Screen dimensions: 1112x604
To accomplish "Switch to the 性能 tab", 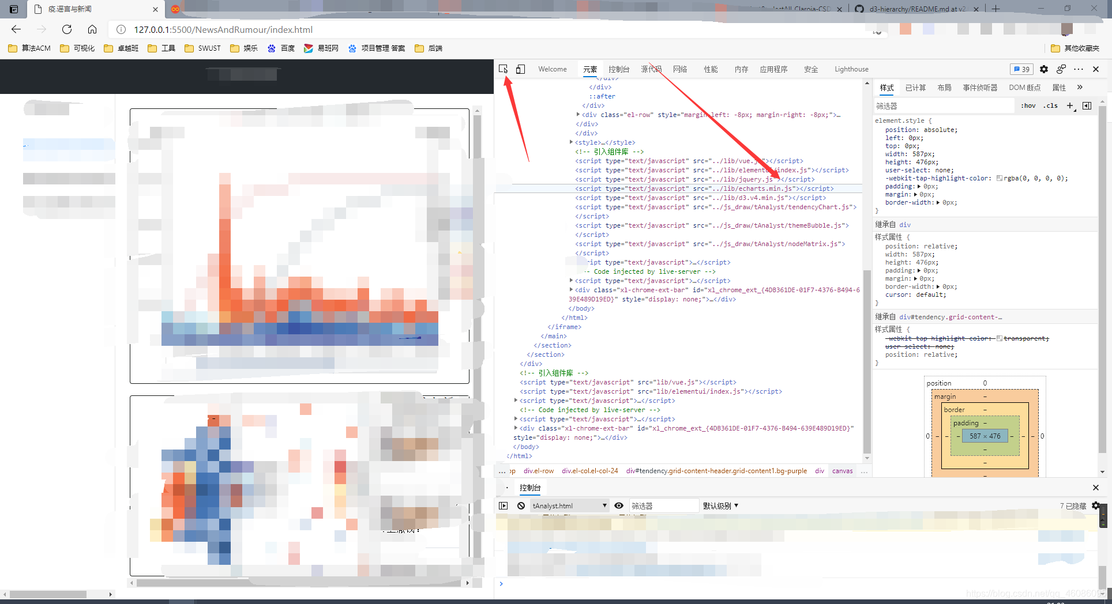I will click(x=711, y=69).
